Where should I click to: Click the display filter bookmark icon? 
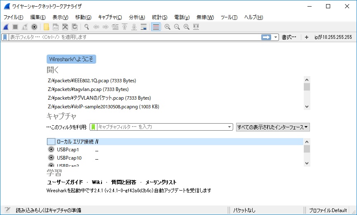point(5,37)
